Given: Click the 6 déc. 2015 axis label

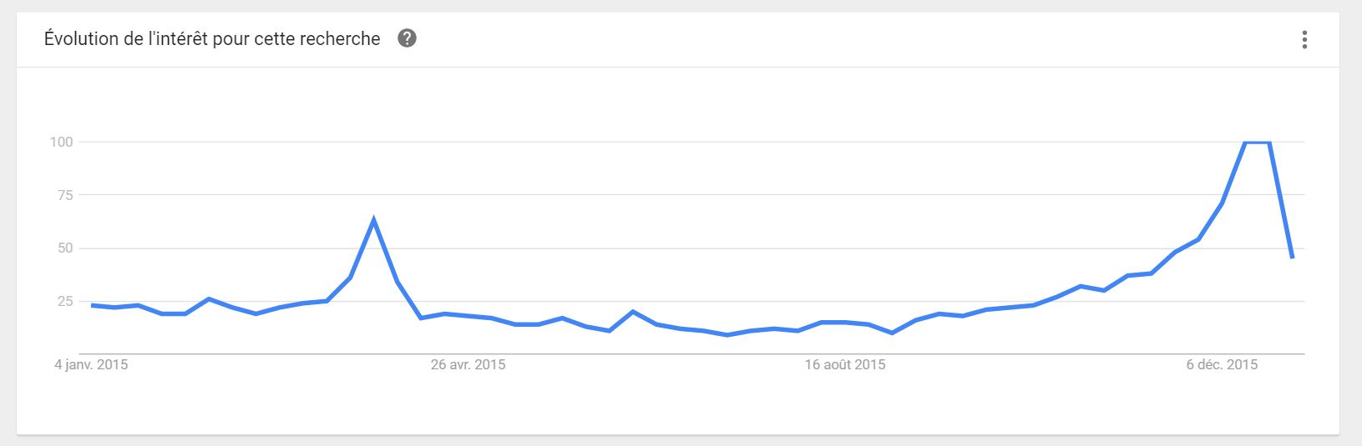Looking at the screenshot, I should (x=1222, y=364).
